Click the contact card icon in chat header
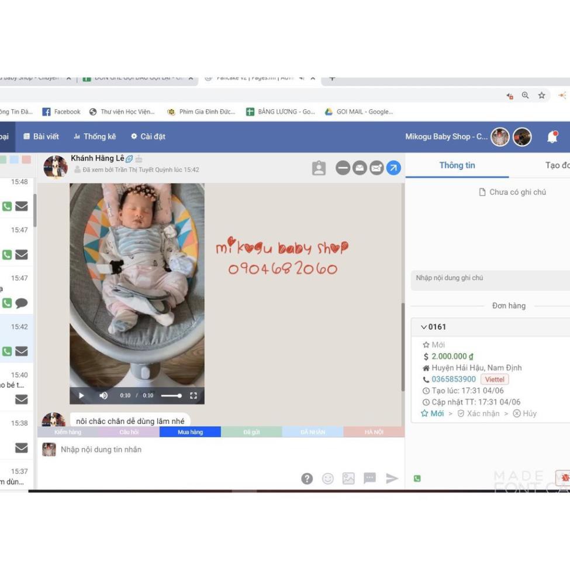Viewport: 570px width, 570px height. coord(319,168)
